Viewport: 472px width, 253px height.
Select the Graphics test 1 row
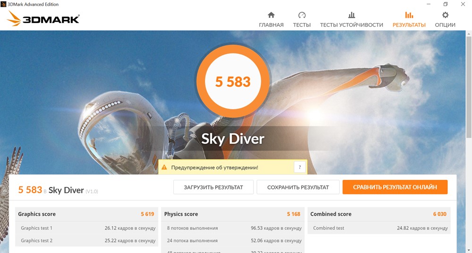86,228
